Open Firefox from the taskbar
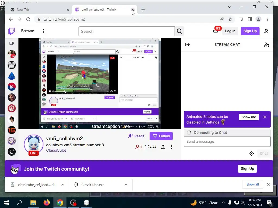Screen dimensions: 278x208 point(47,203)
